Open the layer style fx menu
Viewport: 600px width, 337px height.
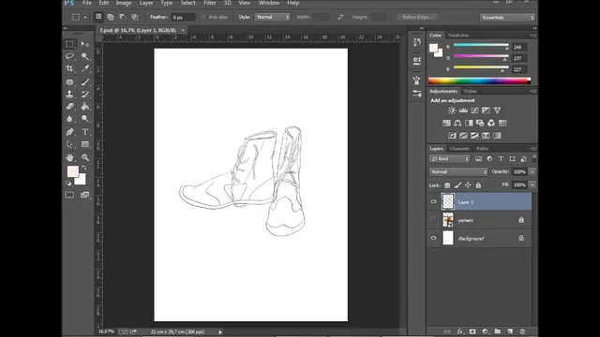[x=460, y=331]
